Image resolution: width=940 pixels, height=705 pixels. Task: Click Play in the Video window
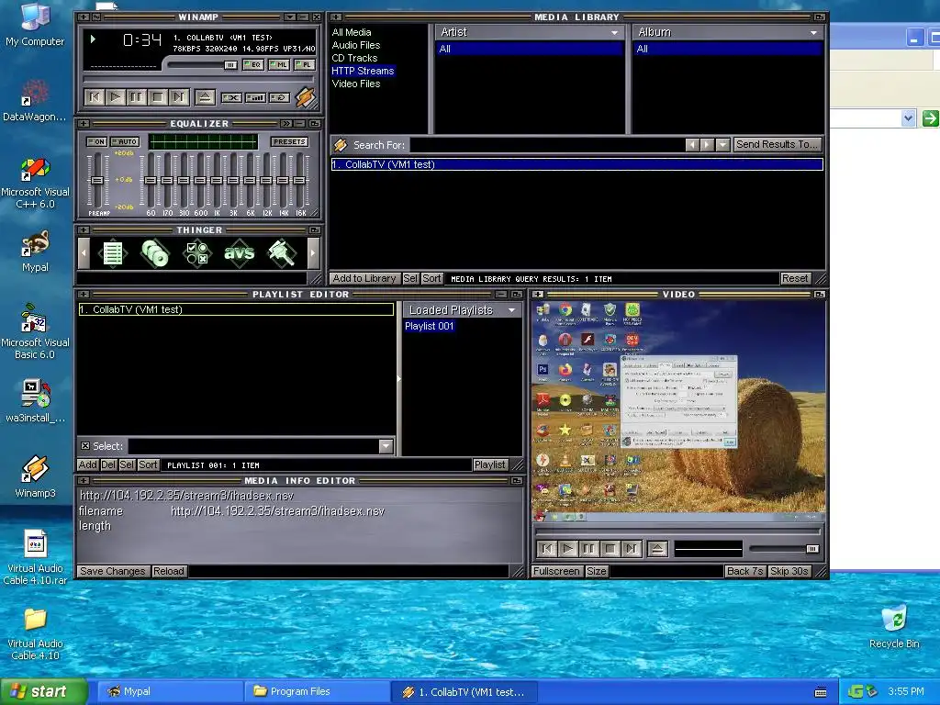567,549
